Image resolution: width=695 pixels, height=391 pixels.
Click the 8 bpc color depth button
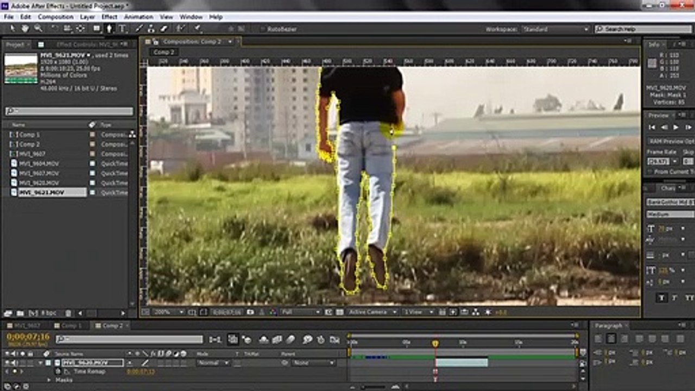49,313
